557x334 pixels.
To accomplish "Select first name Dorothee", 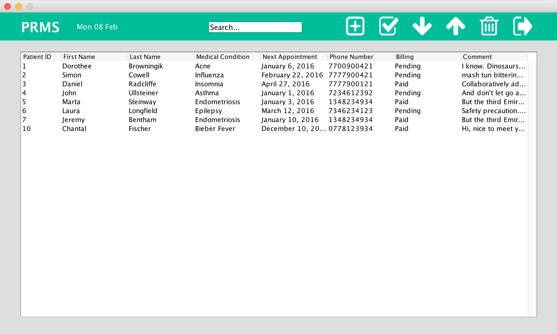I will tap(77, 66).
